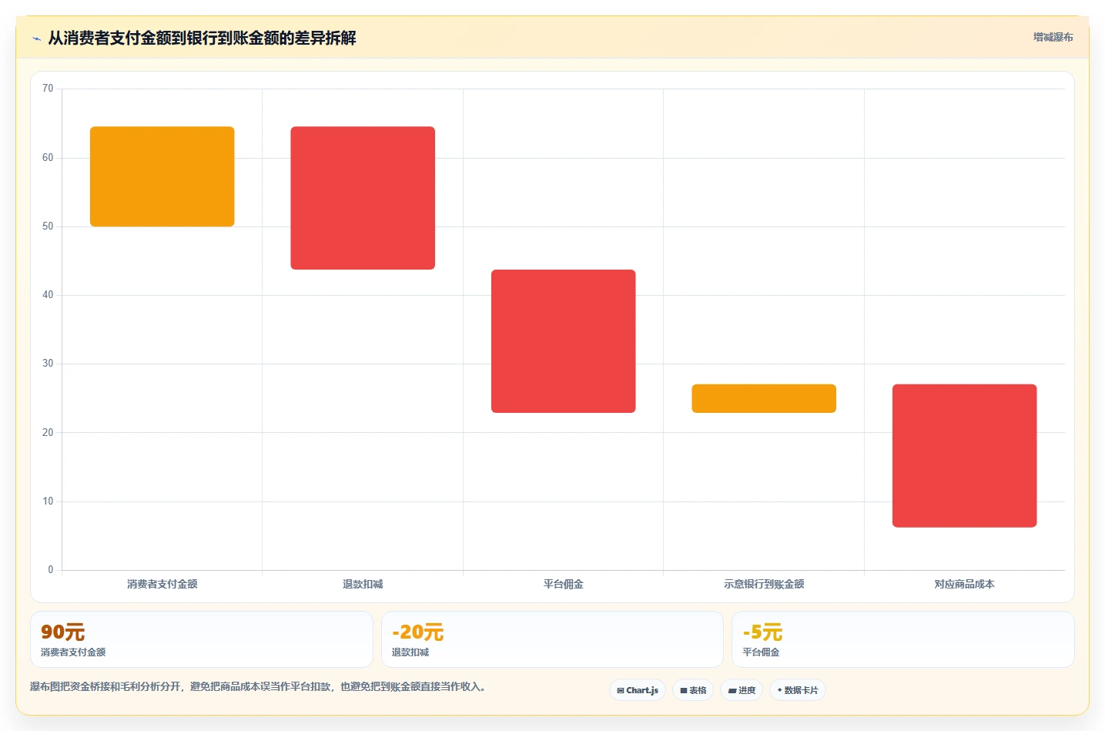Click the 退款扣减 axis label
Viewport: 1105px width, 731px height.
[x=363, y=584]
